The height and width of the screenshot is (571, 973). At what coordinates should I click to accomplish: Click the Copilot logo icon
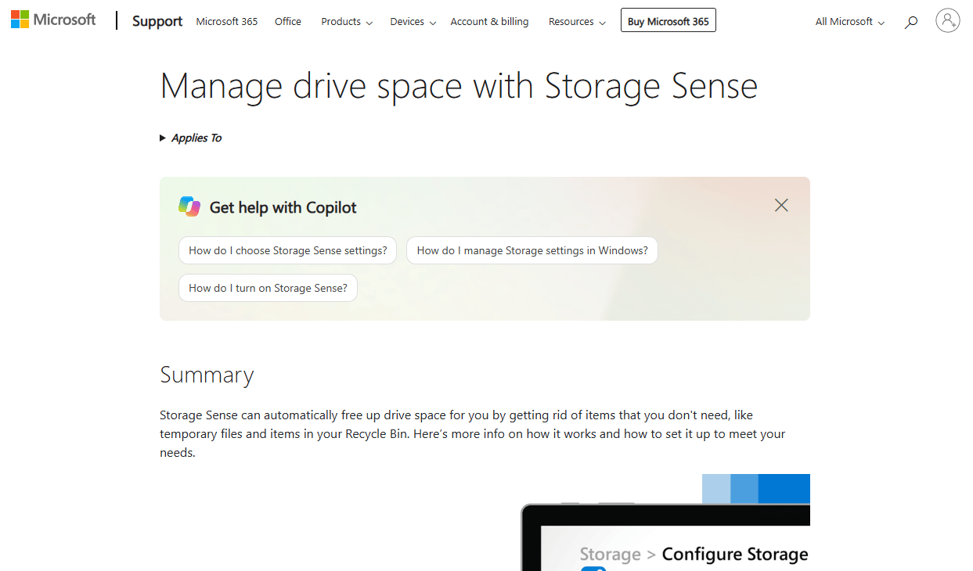pyautogui.click(x=189, y=206)
